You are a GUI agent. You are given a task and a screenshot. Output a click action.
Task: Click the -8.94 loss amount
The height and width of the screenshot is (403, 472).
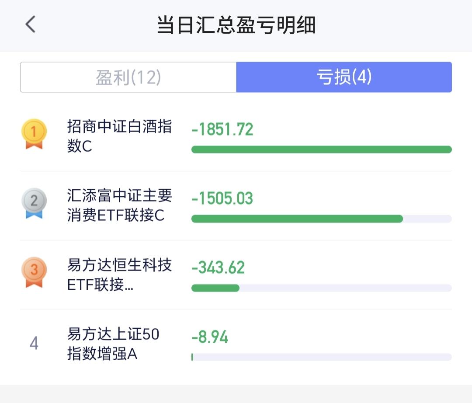pyautogui.click(x=210, y=337)
